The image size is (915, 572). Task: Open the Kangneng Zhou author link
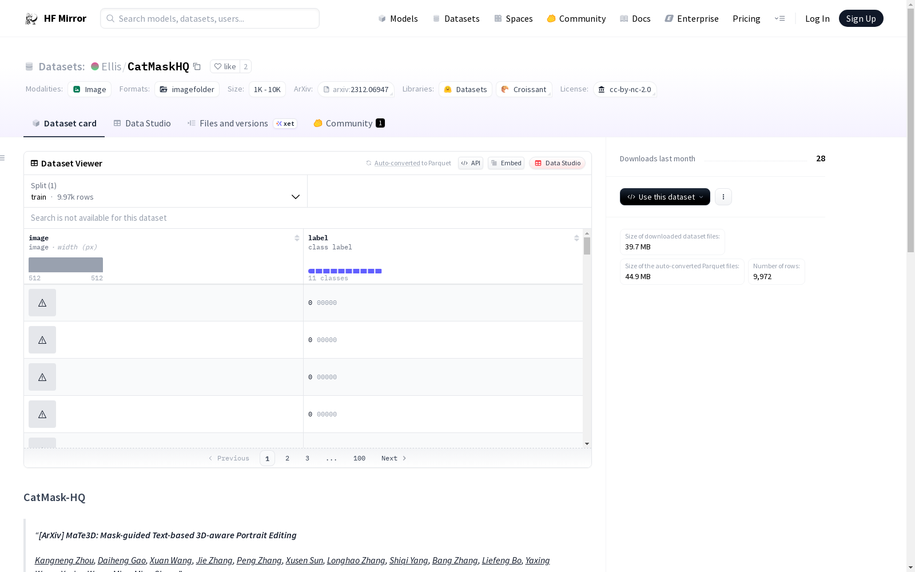point(64,561)
